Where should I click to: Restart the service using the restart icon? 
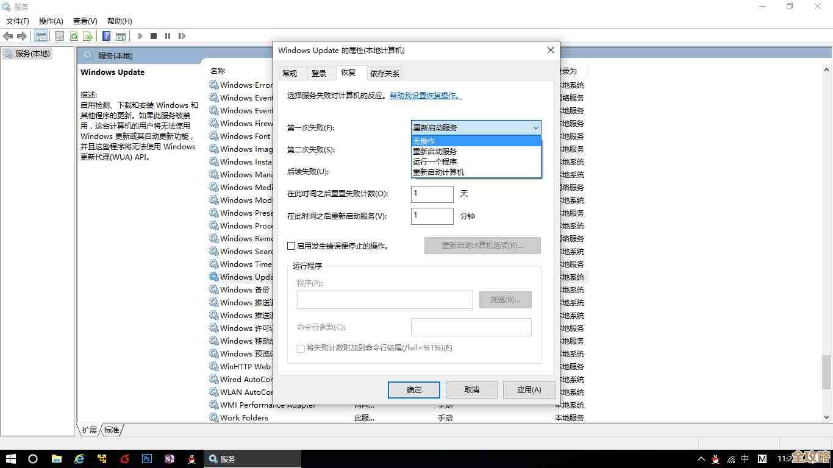pyautogui.click(x=182, y=36)
